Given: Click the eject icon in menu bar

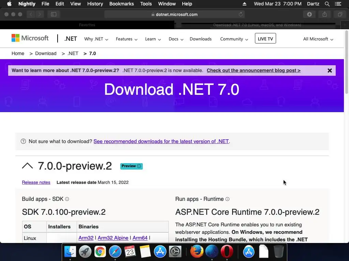Looking at the screenshot, I should coord(244,4).
